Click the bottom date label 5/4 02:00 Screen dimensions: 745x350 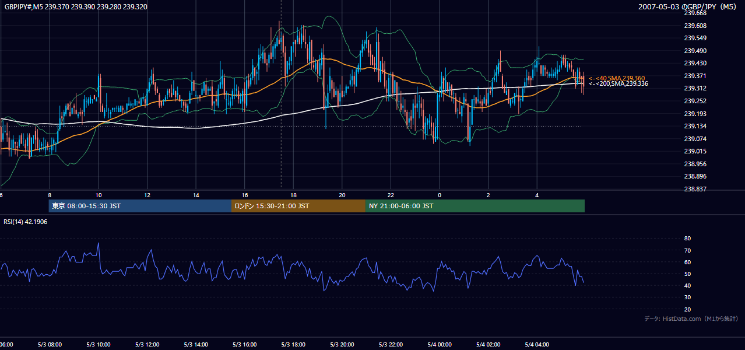[x=488, y=345]
